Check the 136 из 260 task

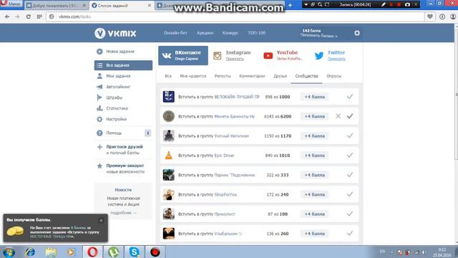(350, 234)
